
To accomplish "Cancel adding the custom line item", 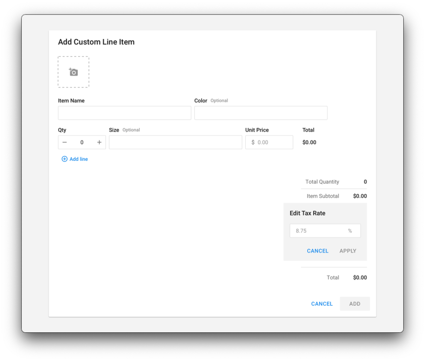I will pos(322,304).
